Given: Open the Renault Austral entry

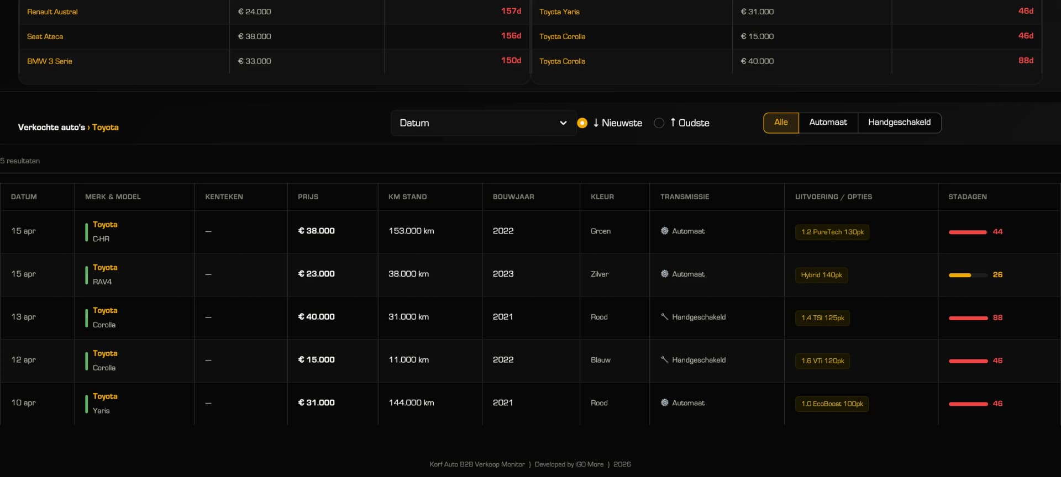Looking at the screenshot, I should coord(52,12).
